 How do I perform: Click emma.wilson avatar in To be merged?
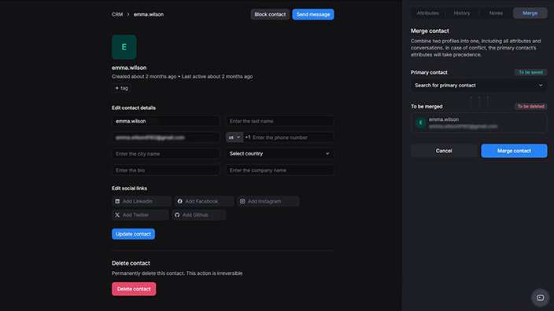click(x=420, y=123)
